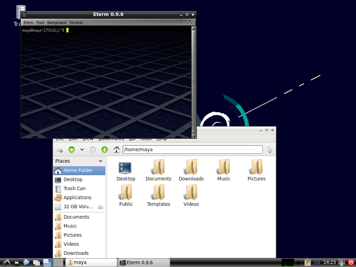Click the Home icon beside the path bar
Image resolution: width=356 pixels, height=267 pixels.
[116, 149]
